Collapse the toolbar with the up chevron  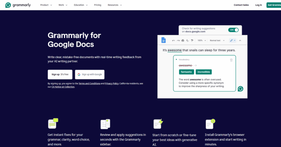pos(240,41)
